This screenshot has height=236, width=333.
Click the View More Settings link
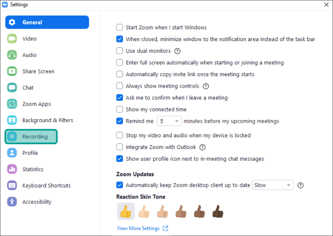click(138, 228)
